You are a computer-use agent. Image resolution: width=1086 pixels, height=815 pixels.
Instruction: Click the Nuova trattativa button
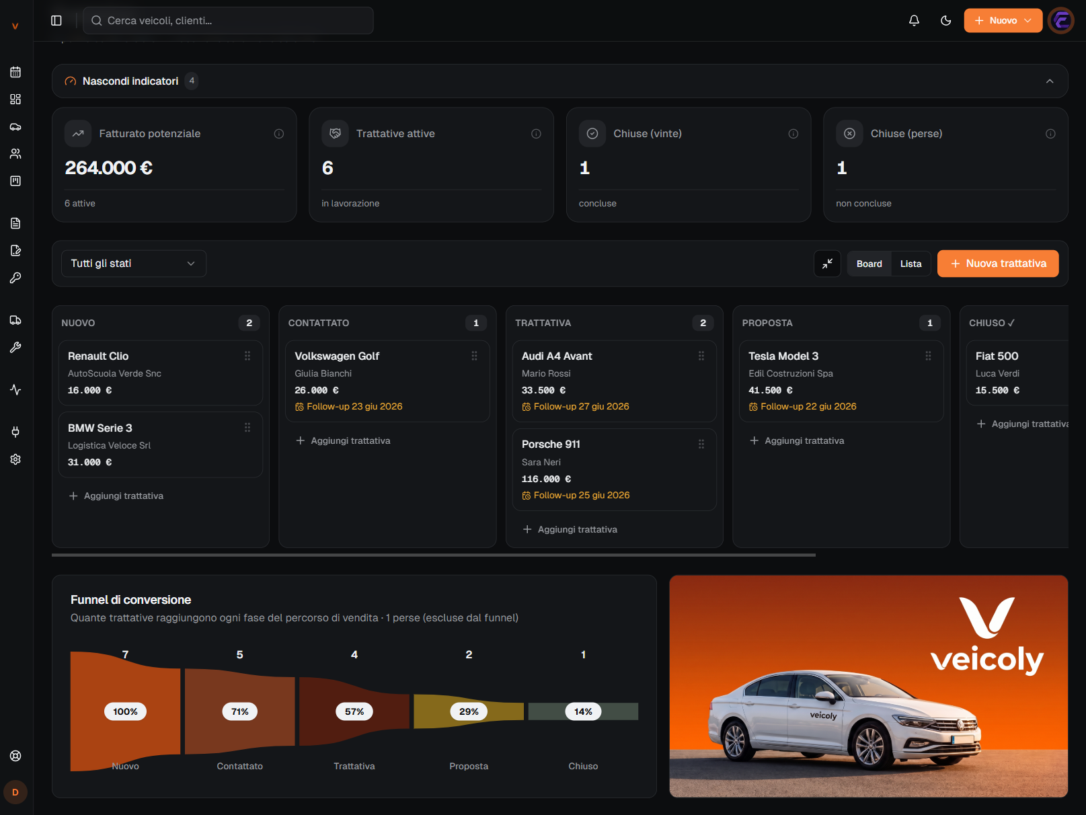(x=998, y=264)
